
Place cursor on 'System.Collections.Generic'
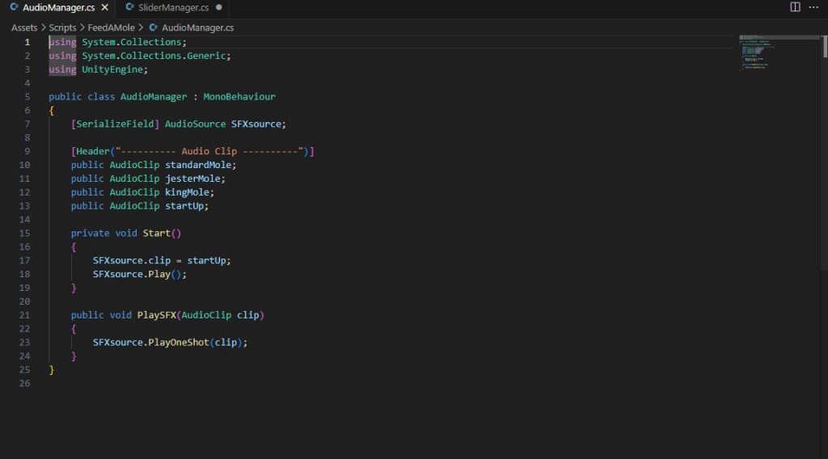pos(154,56)
